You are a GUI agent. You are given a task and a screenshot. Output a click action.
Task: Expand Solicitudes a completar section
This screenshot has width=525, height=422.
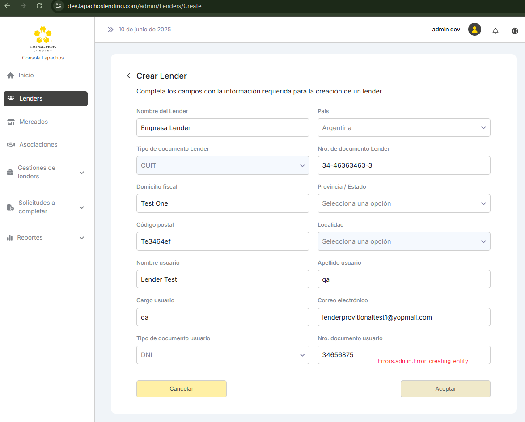[45, 207]
